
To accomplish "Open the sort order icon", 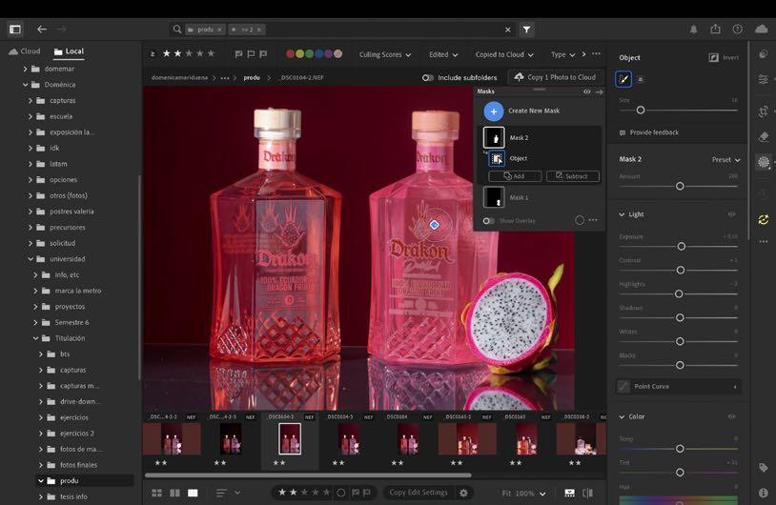I will [221, 493].
